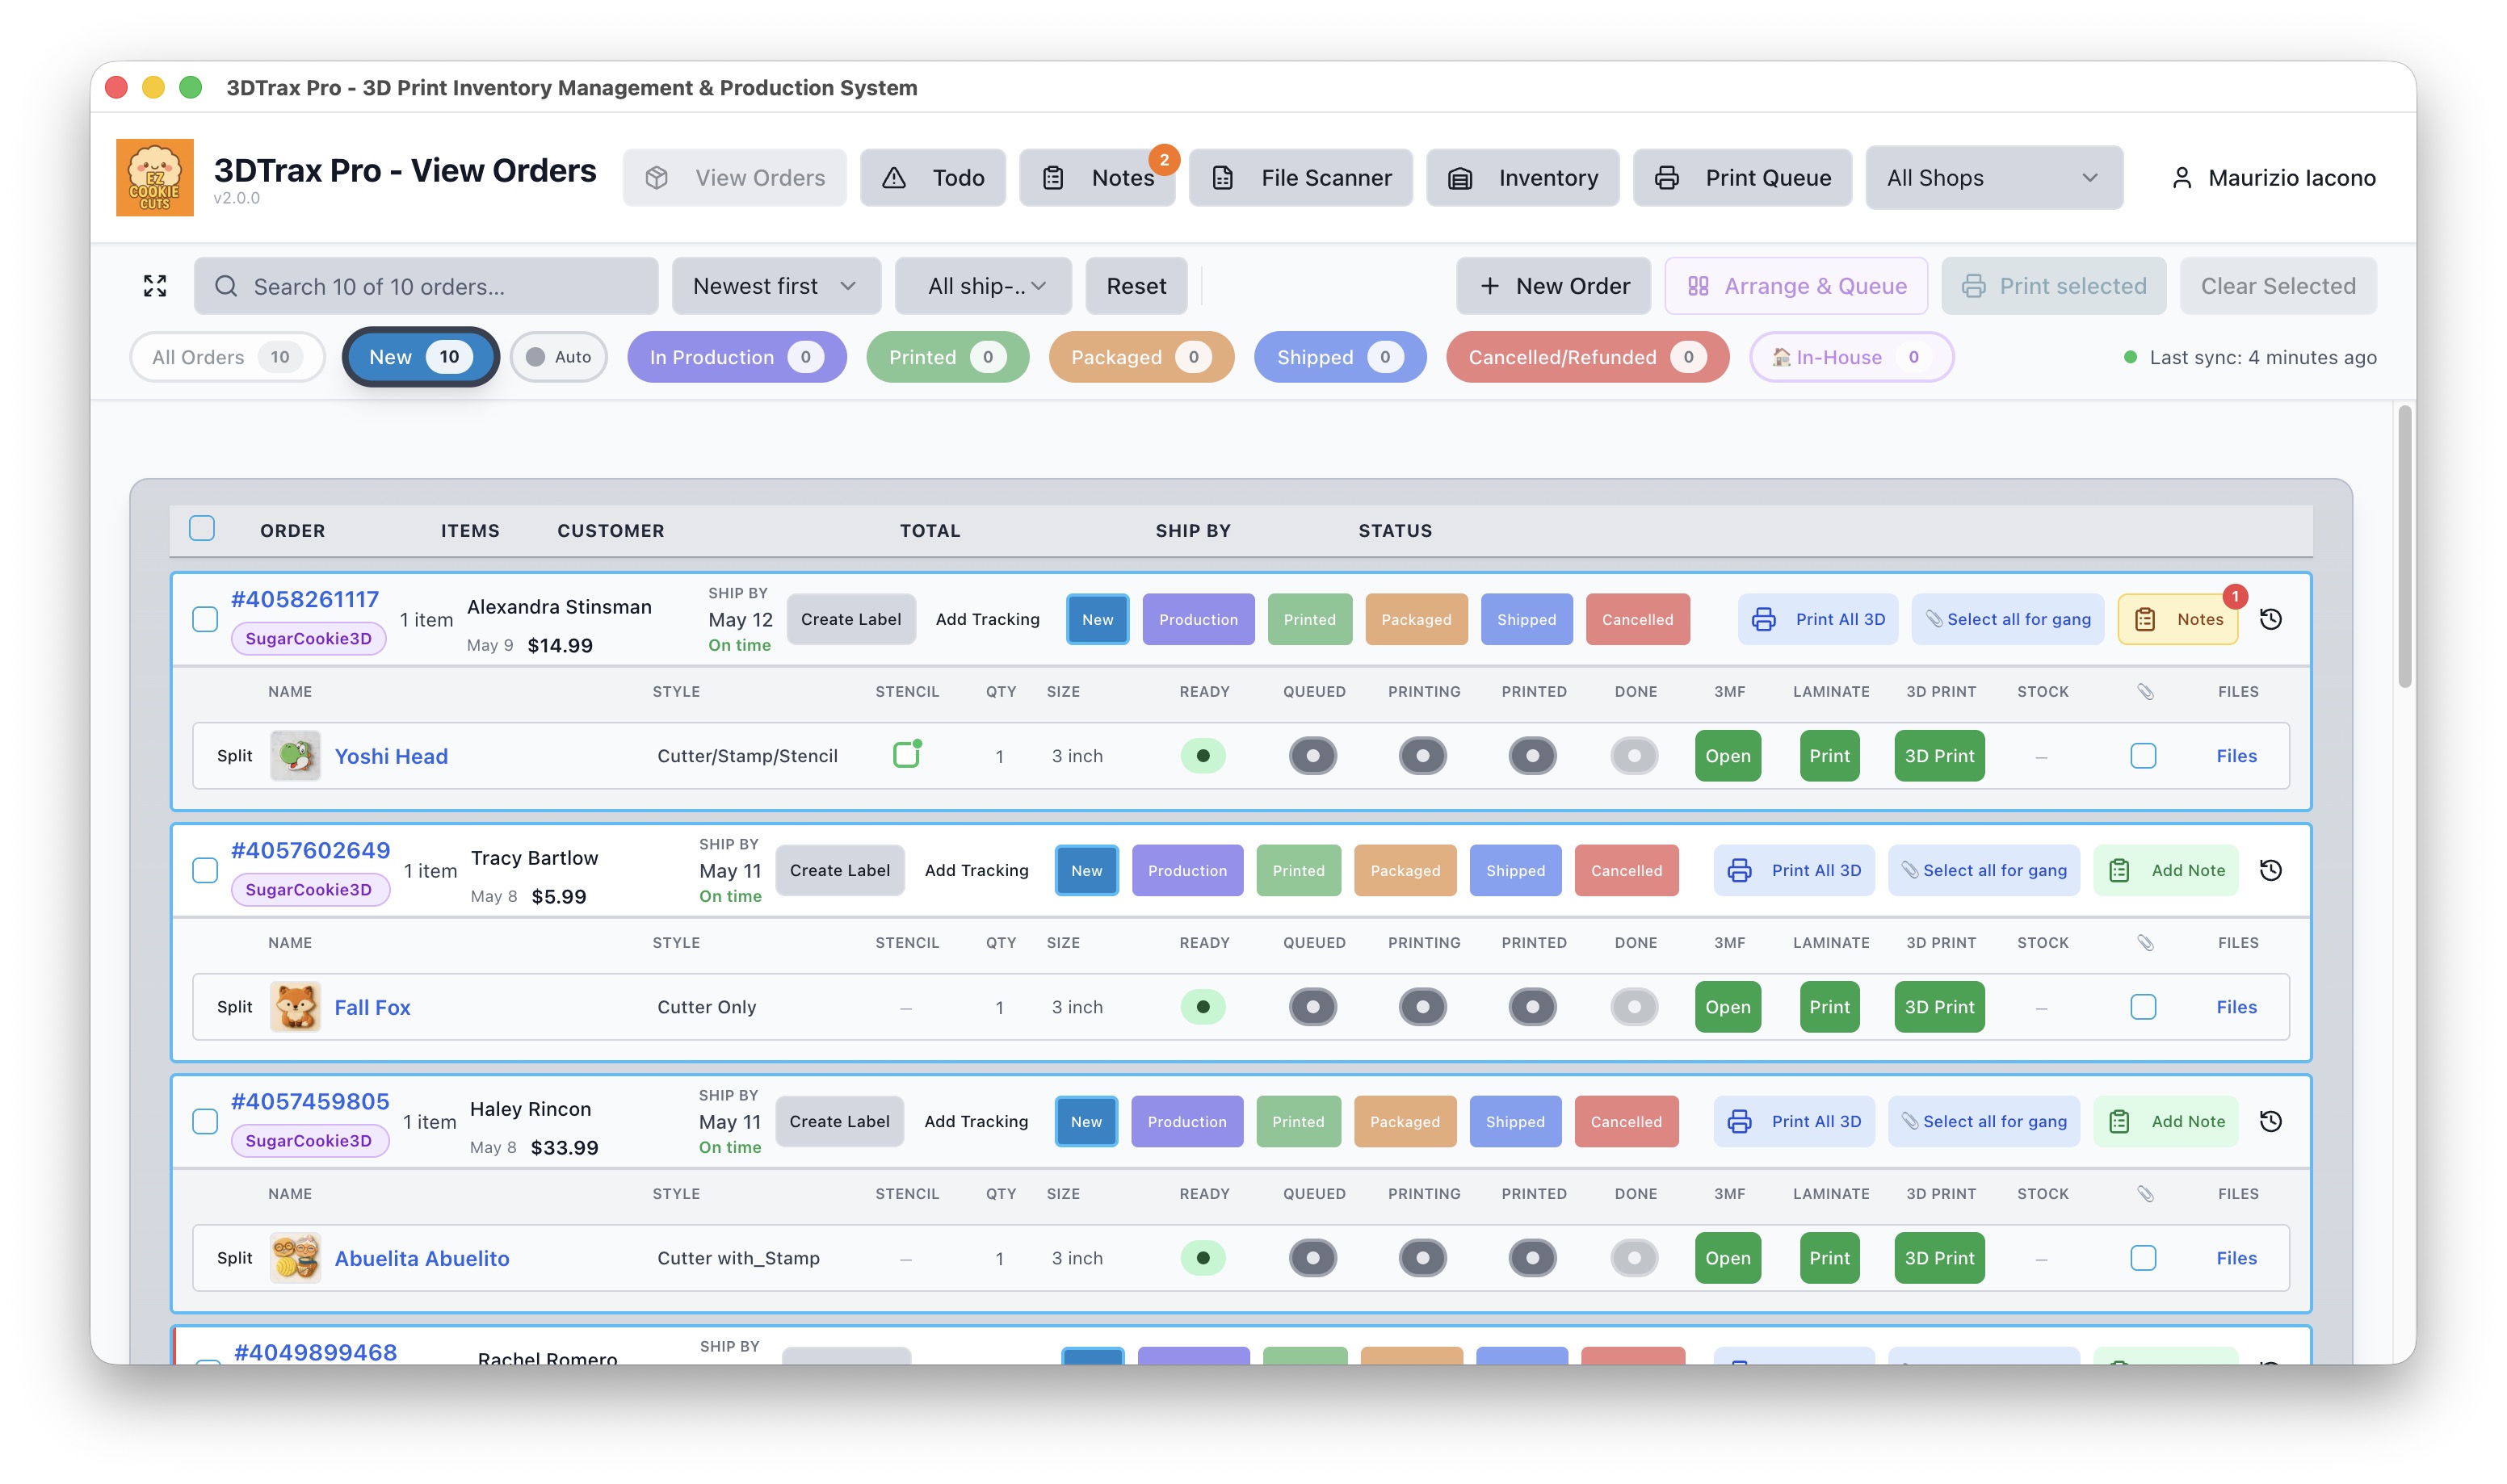Click the stencil icon for Yoshi Head
2507x1484 pixels.
pyautogui.click(x=907, y=755)
